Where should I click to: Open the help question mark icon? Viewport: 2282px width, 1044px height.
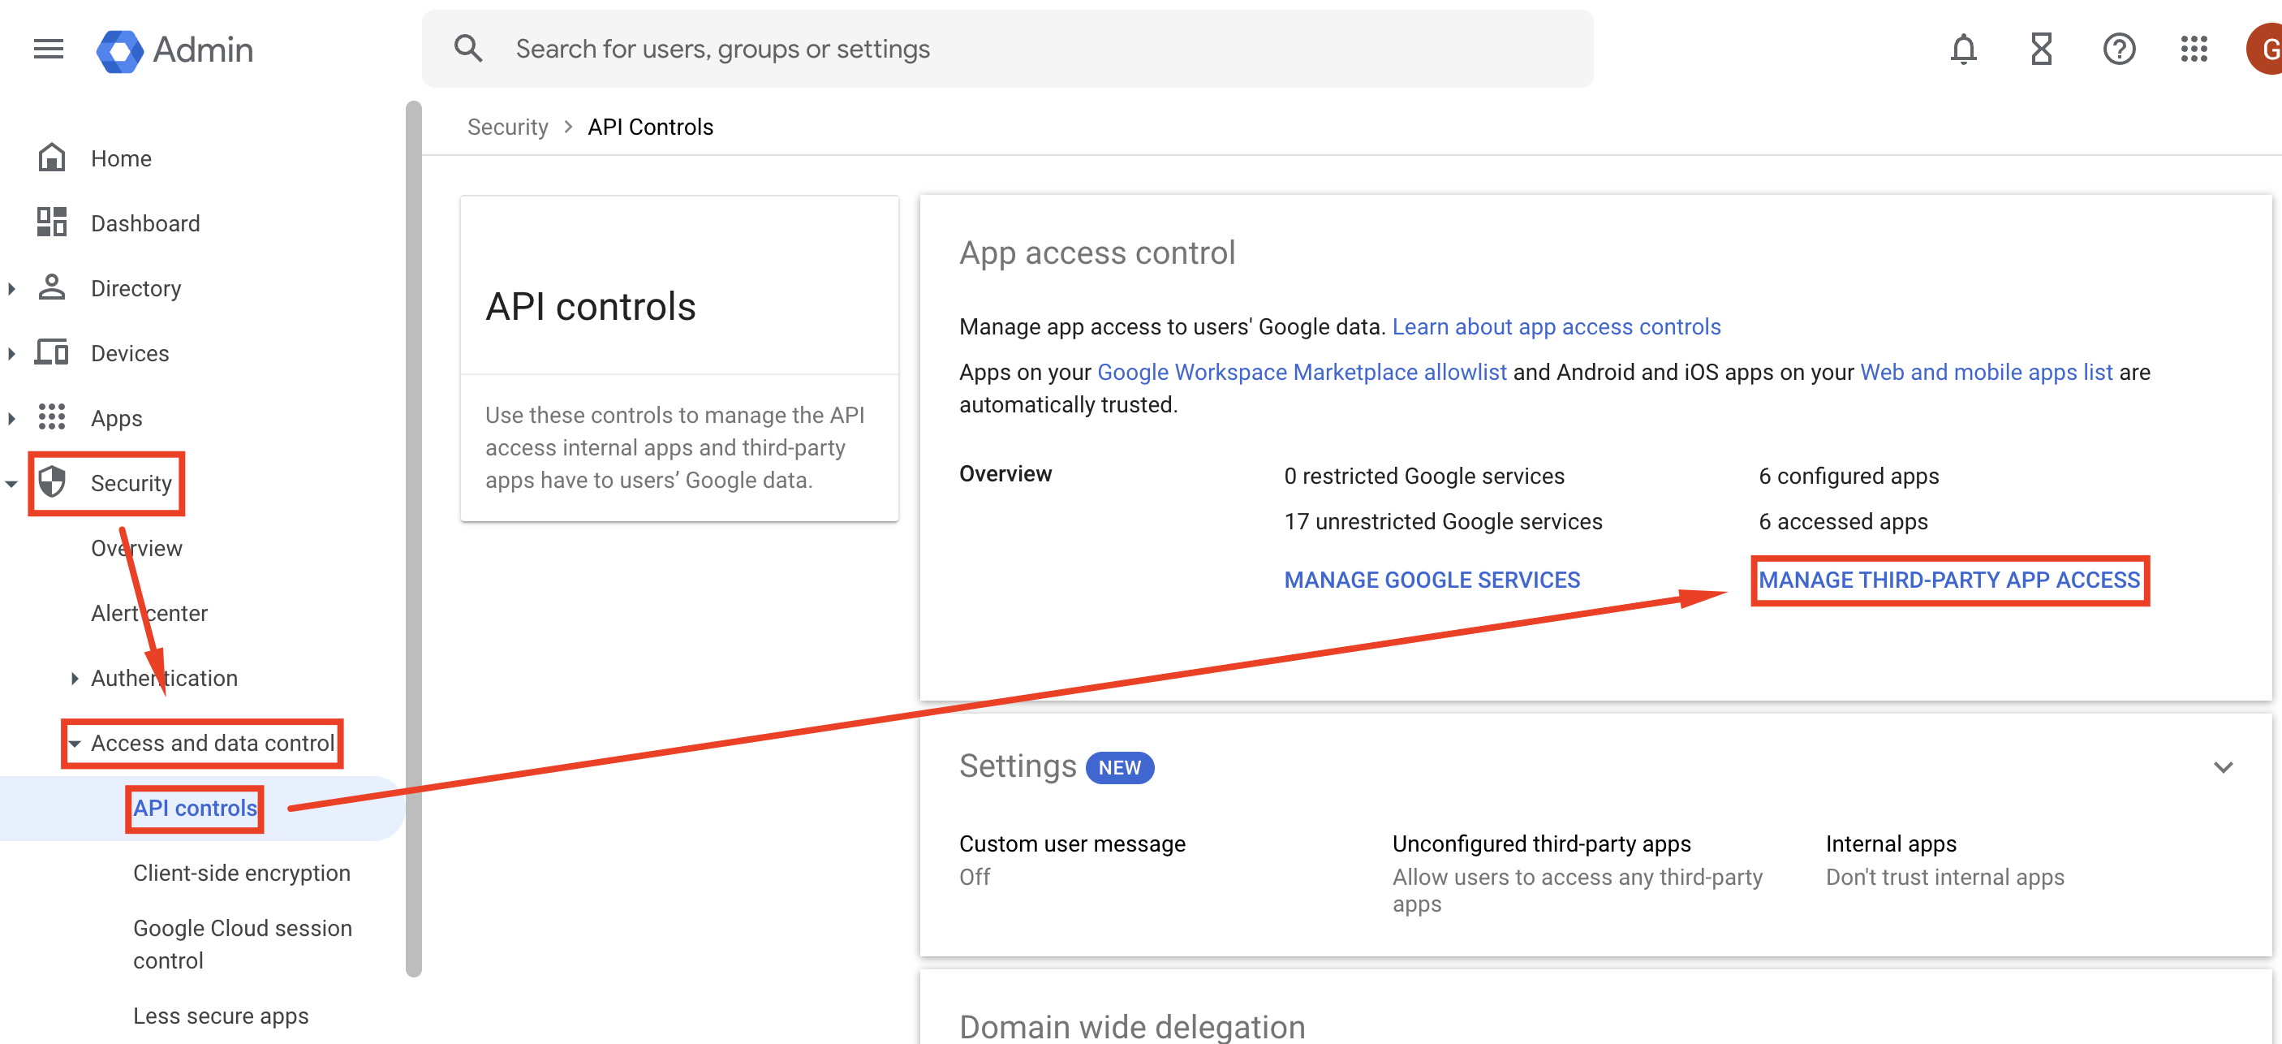[x=2118, y=50]
